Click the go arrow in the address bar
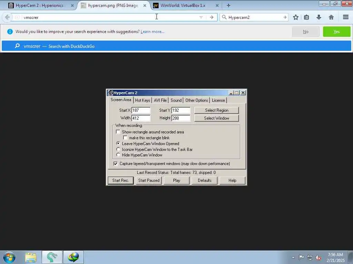Viewport: 353px width, 264px height. point(212,17)
